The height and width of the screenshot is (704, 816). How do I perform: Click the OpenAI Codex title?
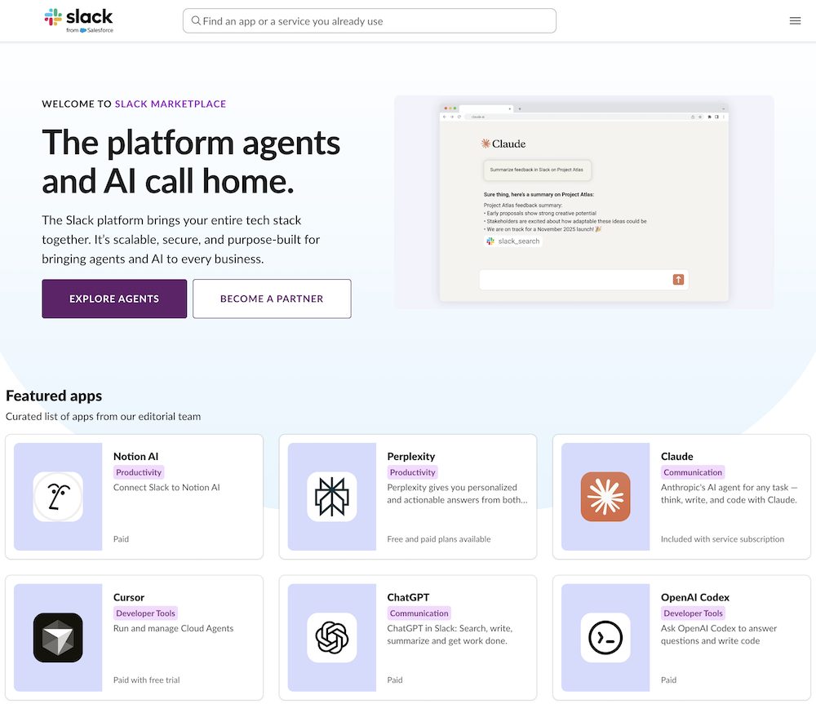694,597
